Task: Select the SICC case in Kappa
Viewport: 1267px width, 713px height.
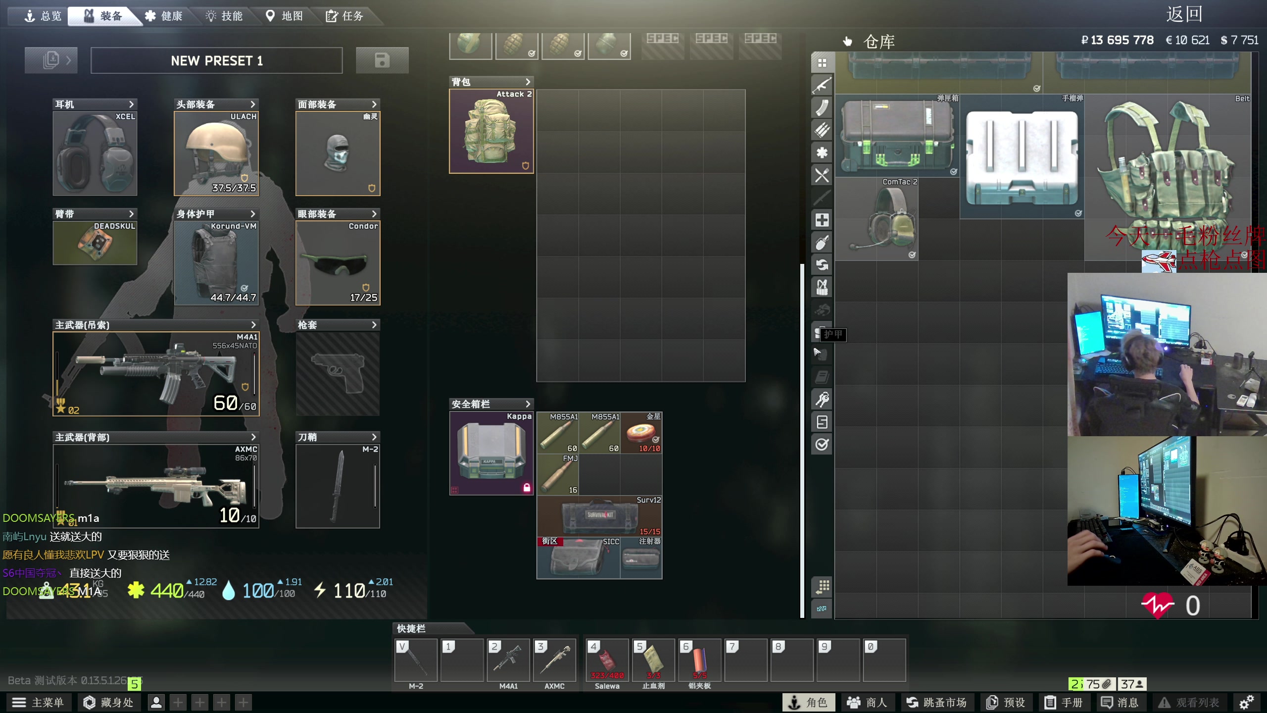Action: click(x=579, y=558)
